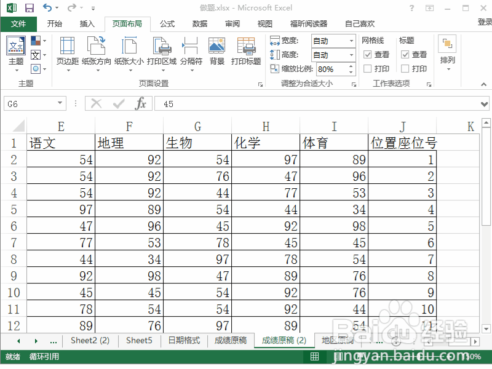This screenshot has height=369, width=492.
Task: Open the 高度 (Height) dropdown
Action: 352,54
